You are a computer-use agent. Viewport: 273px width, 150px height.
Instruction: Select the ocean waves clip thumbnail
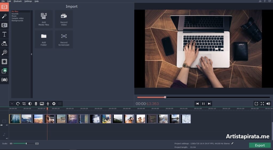(26, 119)
